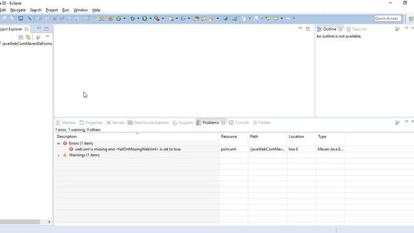The height and width of the screenshot is (233, 414).
Task: Click Collapse All icon in Project Explorer
Action: [21, 38]
